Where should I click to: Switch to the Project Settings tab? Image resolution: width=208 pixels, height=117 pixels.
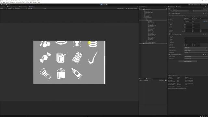pyautogui.click(x=23, y=7)
